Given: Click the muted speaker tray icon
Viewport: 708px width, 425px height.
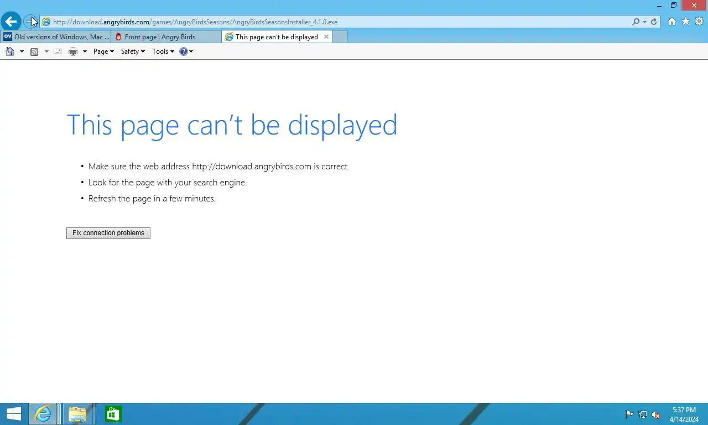Looking at the screenshot, I should tap(656, 414).
